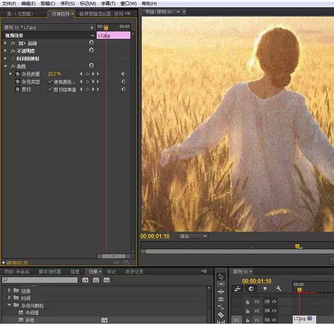
Task: Select the Selection tool arrow
Action: click(220, 276)
